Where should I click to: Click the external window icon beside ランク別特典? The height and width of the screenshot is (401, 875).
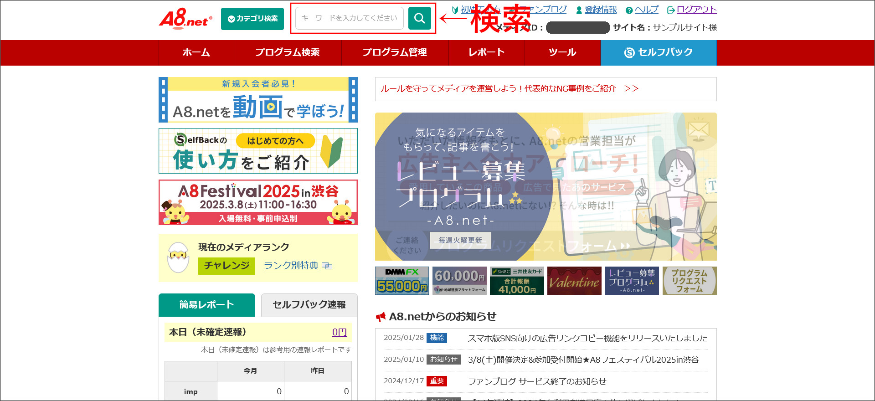[x=327, y=266]
